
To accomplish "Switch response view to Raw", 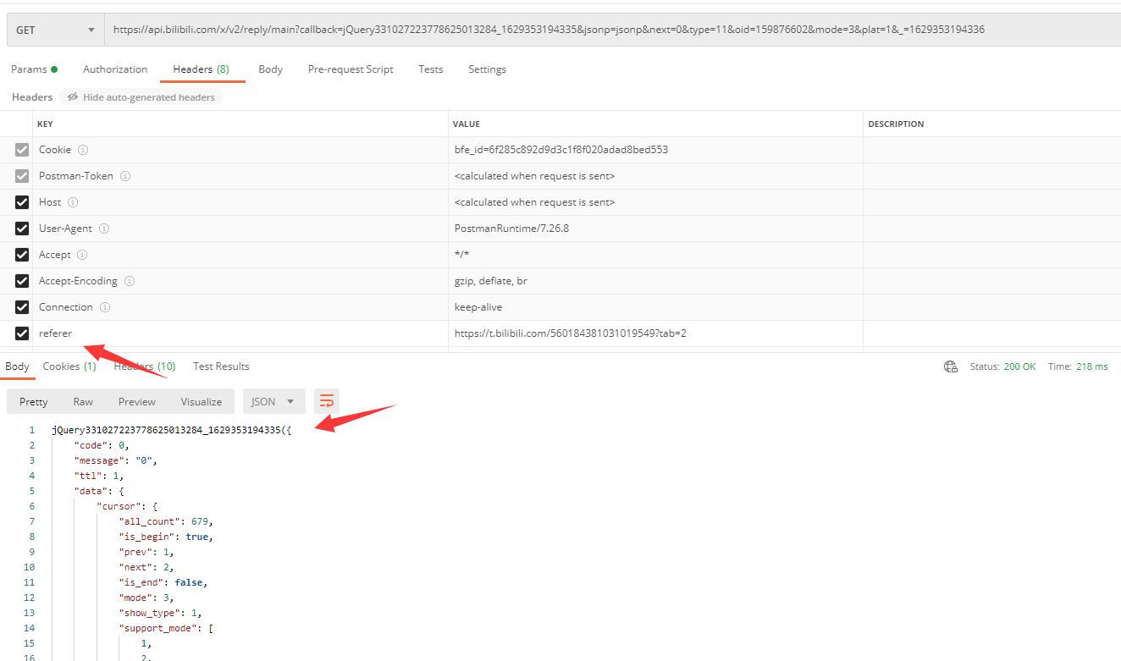I will [x=82, y=400].
